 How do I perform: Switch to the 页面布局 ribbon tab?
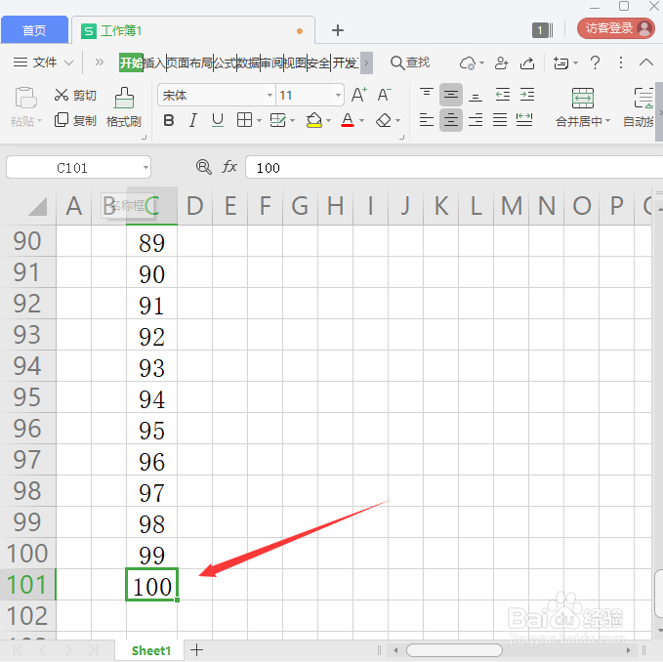coord(189,62)
